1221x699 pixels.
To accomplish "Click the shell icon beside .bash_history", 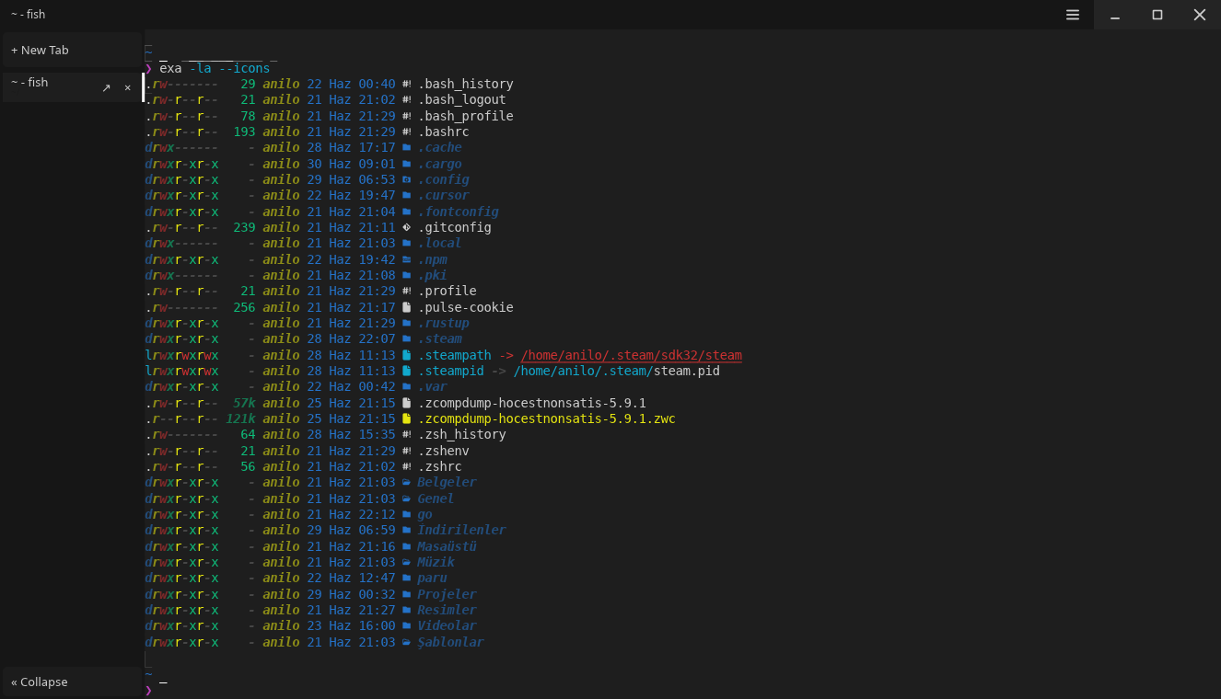I will [406, 84].
